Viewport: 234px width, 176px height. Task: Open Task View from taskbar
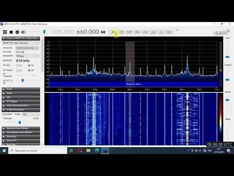pos(71,151)
